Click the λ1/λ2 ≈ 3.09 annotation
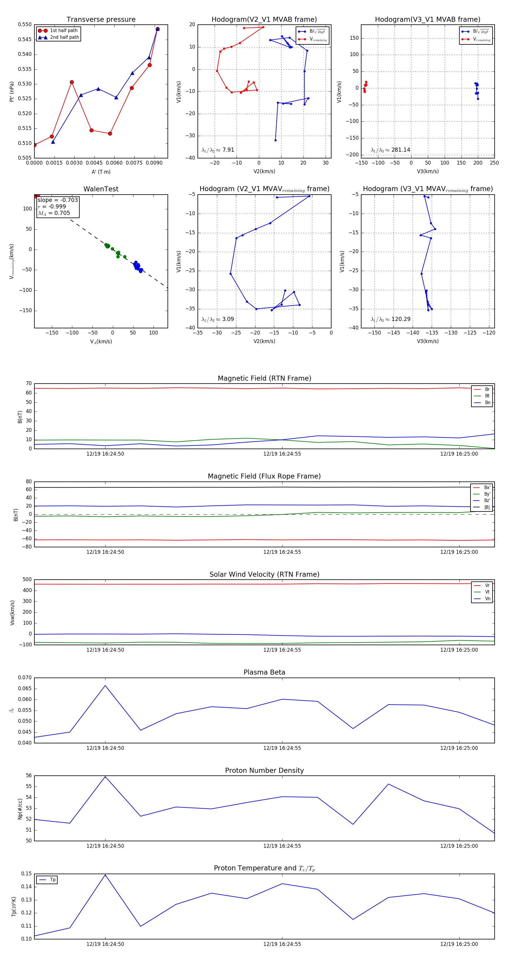 point(218,319)
